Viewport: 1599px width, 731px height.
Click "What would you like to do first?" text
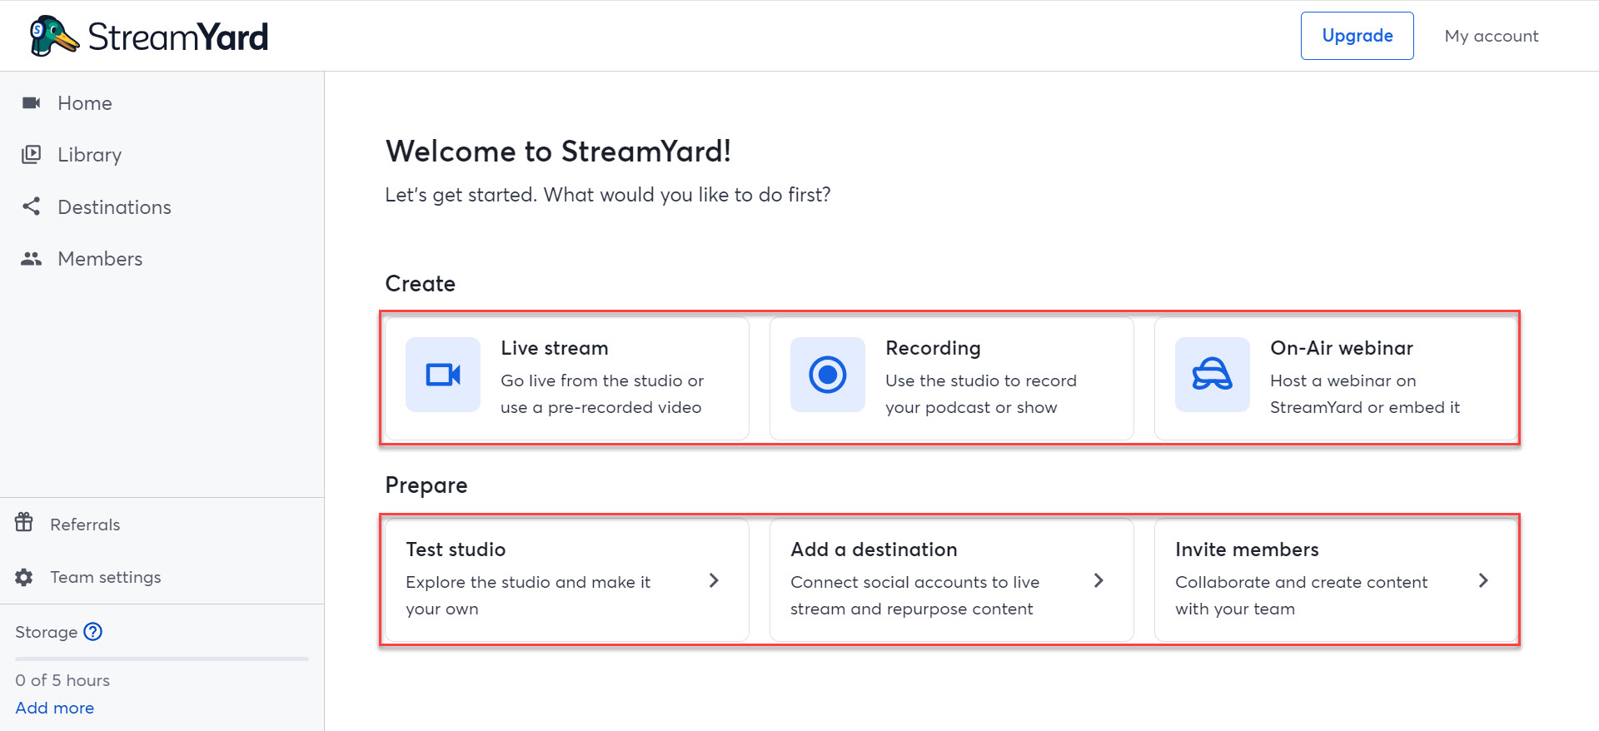(x=687, y=195)
